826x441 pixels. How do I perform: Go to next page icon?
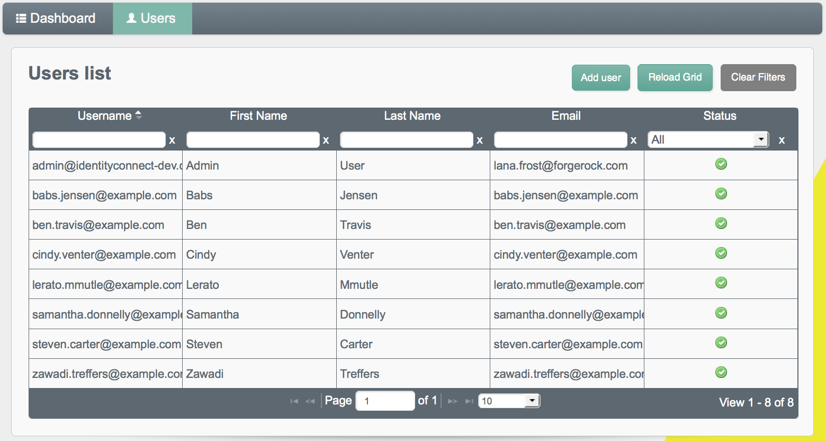click(452, 401)
